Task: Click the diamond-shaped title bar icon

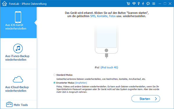Action: 134,4
